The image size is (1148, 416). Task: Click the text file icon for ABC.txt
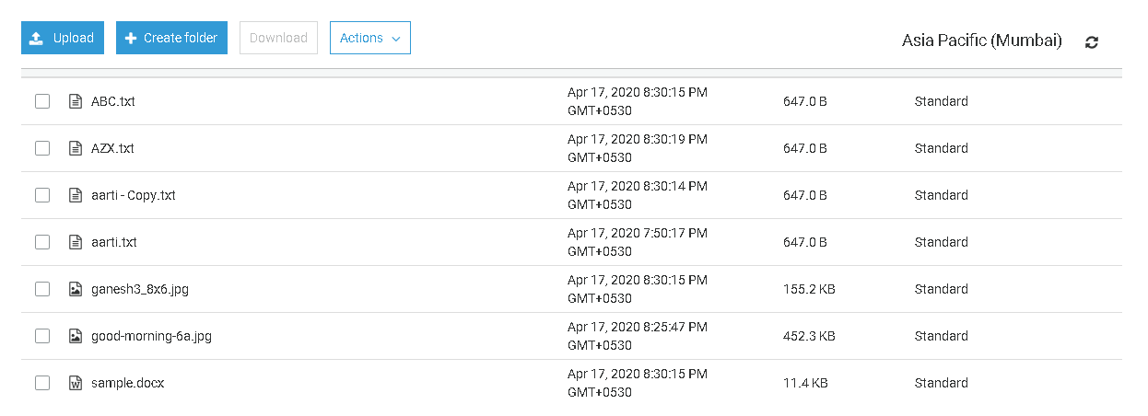tap(76, 101)
